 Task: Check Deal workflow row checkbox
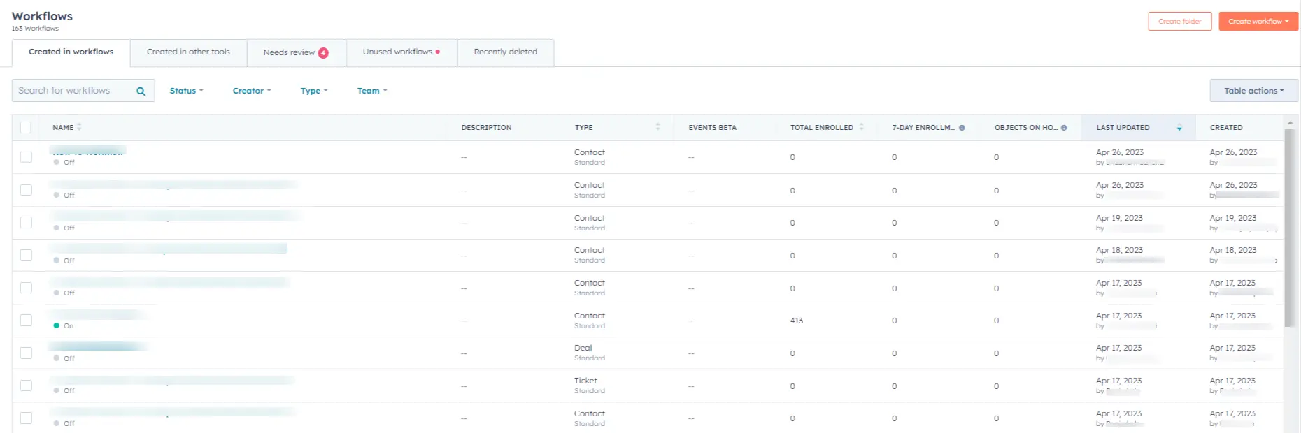coord(26,353)
